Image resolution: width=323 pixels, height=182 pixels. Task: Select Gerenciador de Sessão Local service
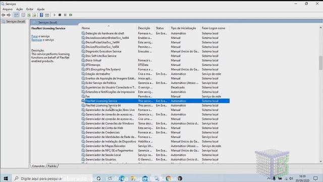tap(155, 155)
